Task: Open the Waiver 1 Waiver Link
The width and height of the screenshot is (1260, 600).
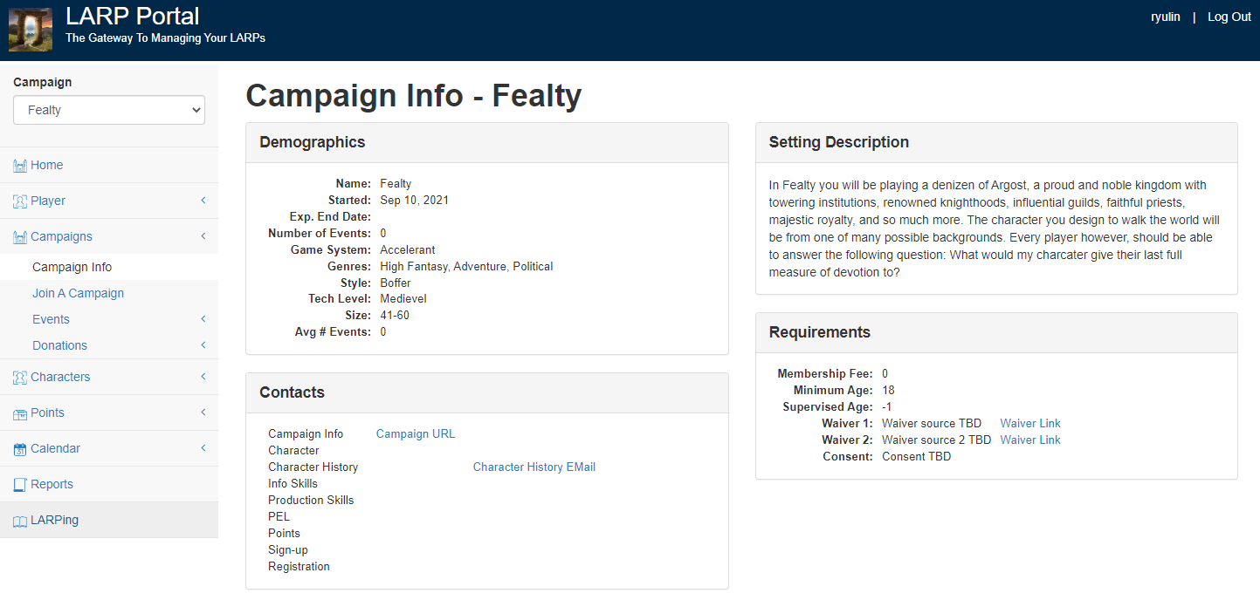Action: 1029,423
